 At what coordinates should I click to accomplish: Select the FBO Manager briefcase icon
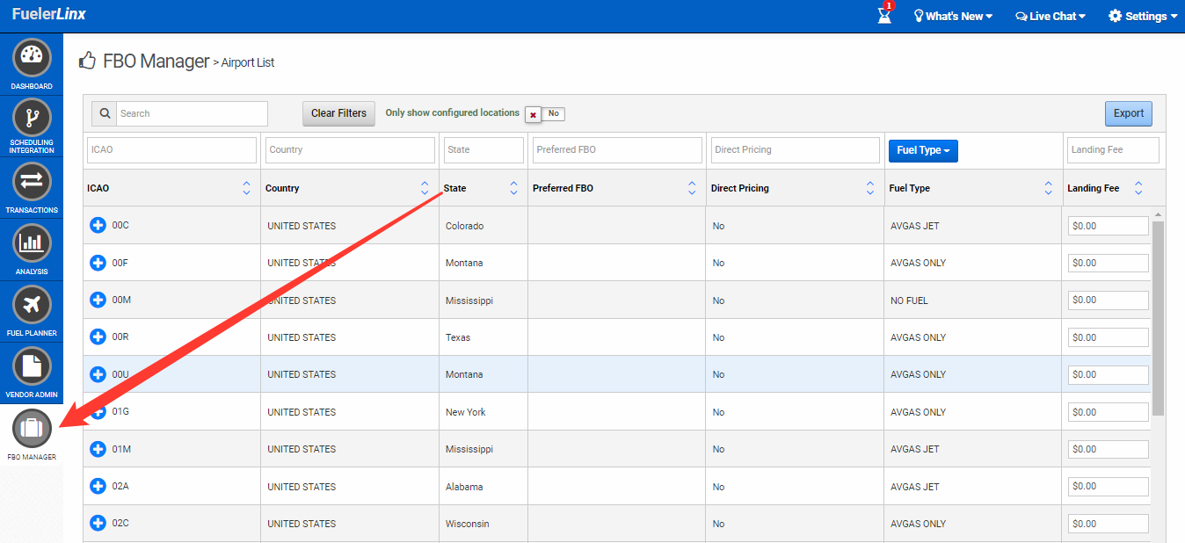coord(32,429)
